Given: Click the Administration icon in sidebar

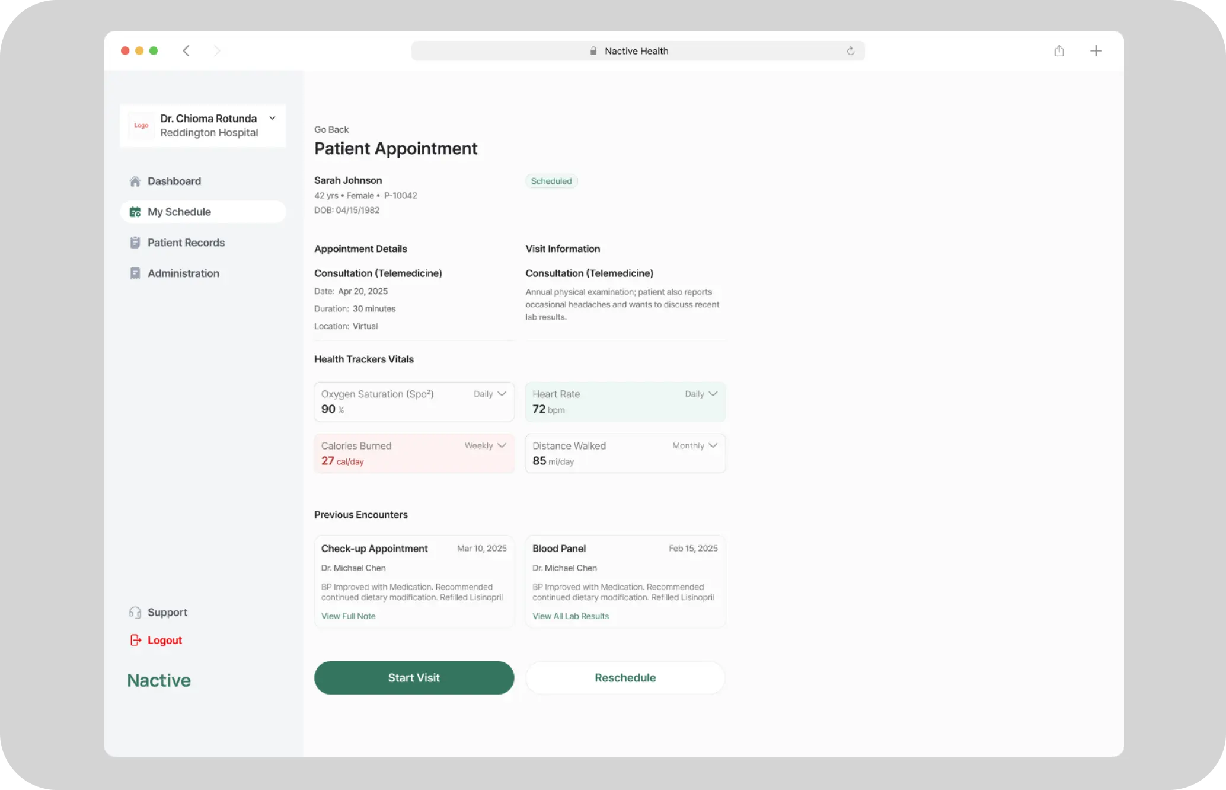Looking at the screenshot, I should tap(135, 273).
